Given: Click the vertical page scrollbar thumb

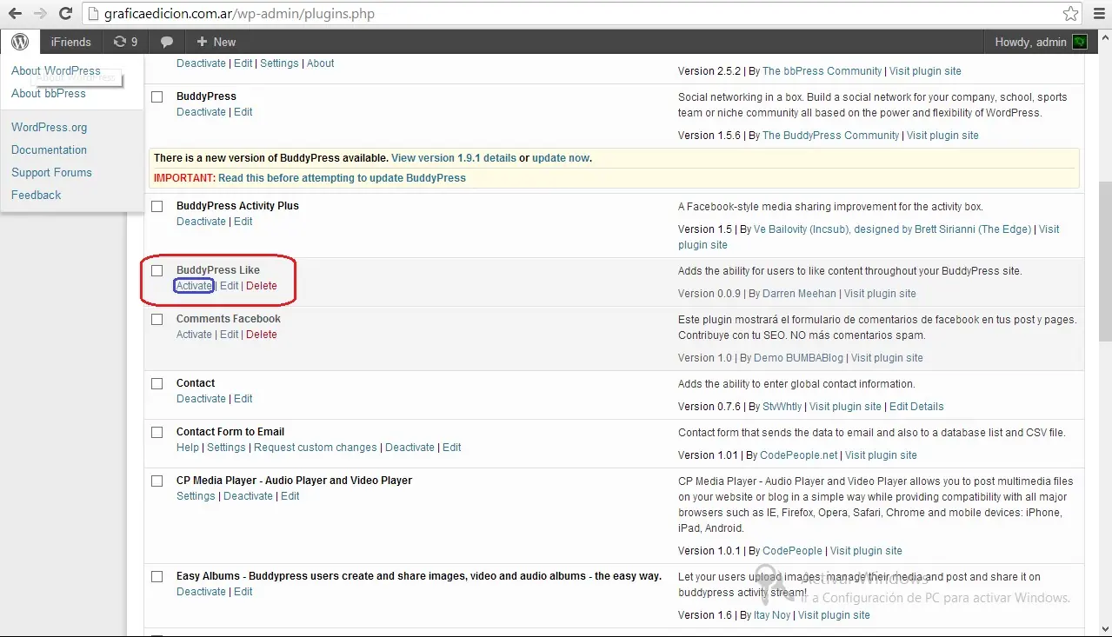Looking at the screenshot, I should pyautogui.click(x=1104, y=261).
